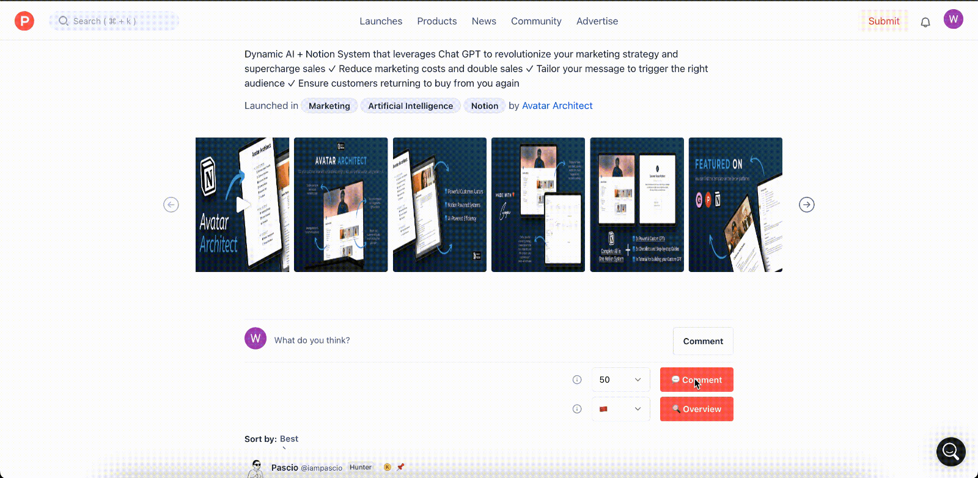Open the notifications bell
This screenshot has width=978, height=478.
925,22
